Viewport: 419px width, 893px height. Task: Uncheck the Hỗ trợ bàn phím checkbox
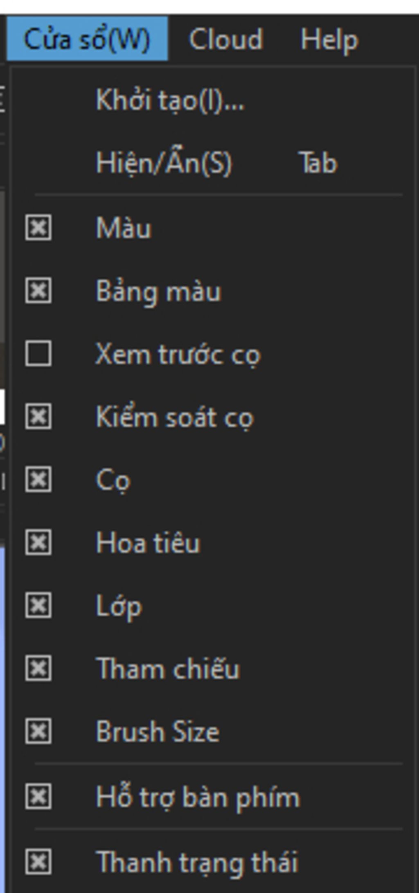pyautogui.click(x=38, y=797)
